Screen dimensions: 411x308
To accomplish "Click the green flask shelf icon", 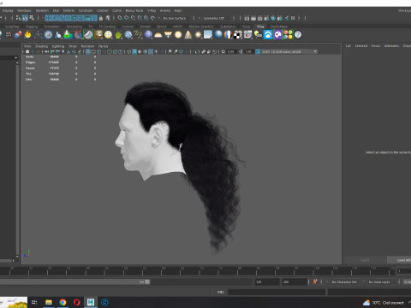I will coord(68,35).
